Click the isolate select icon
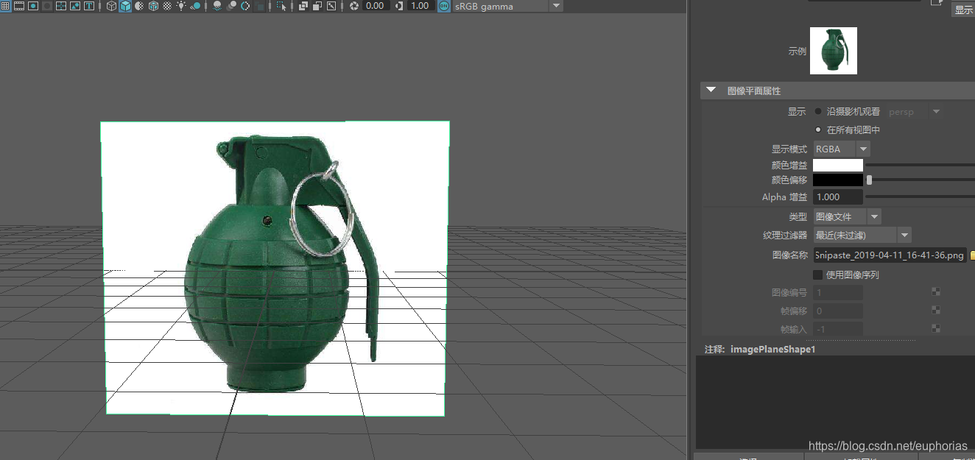The height and width of the screenshot is (460, 975). [x=281, y=6]
